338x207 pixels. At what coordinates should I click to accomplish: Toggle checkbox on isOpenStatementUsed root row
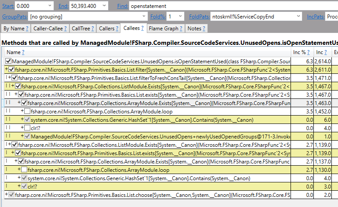pyautogui.click(x=8, y=61)
